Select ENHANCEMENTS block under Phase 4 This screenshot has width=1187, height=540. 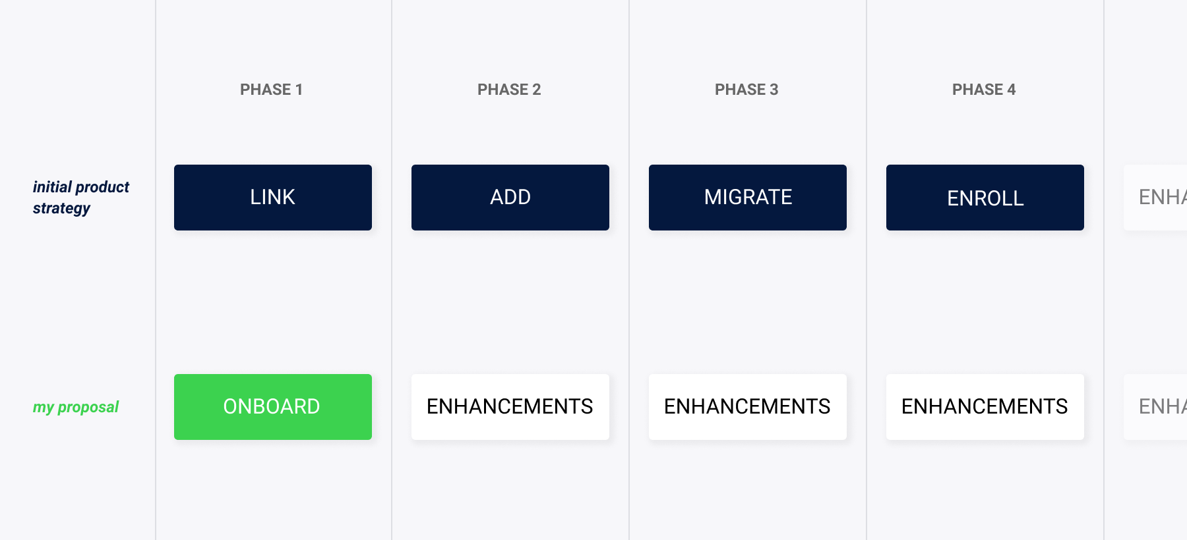985,407
